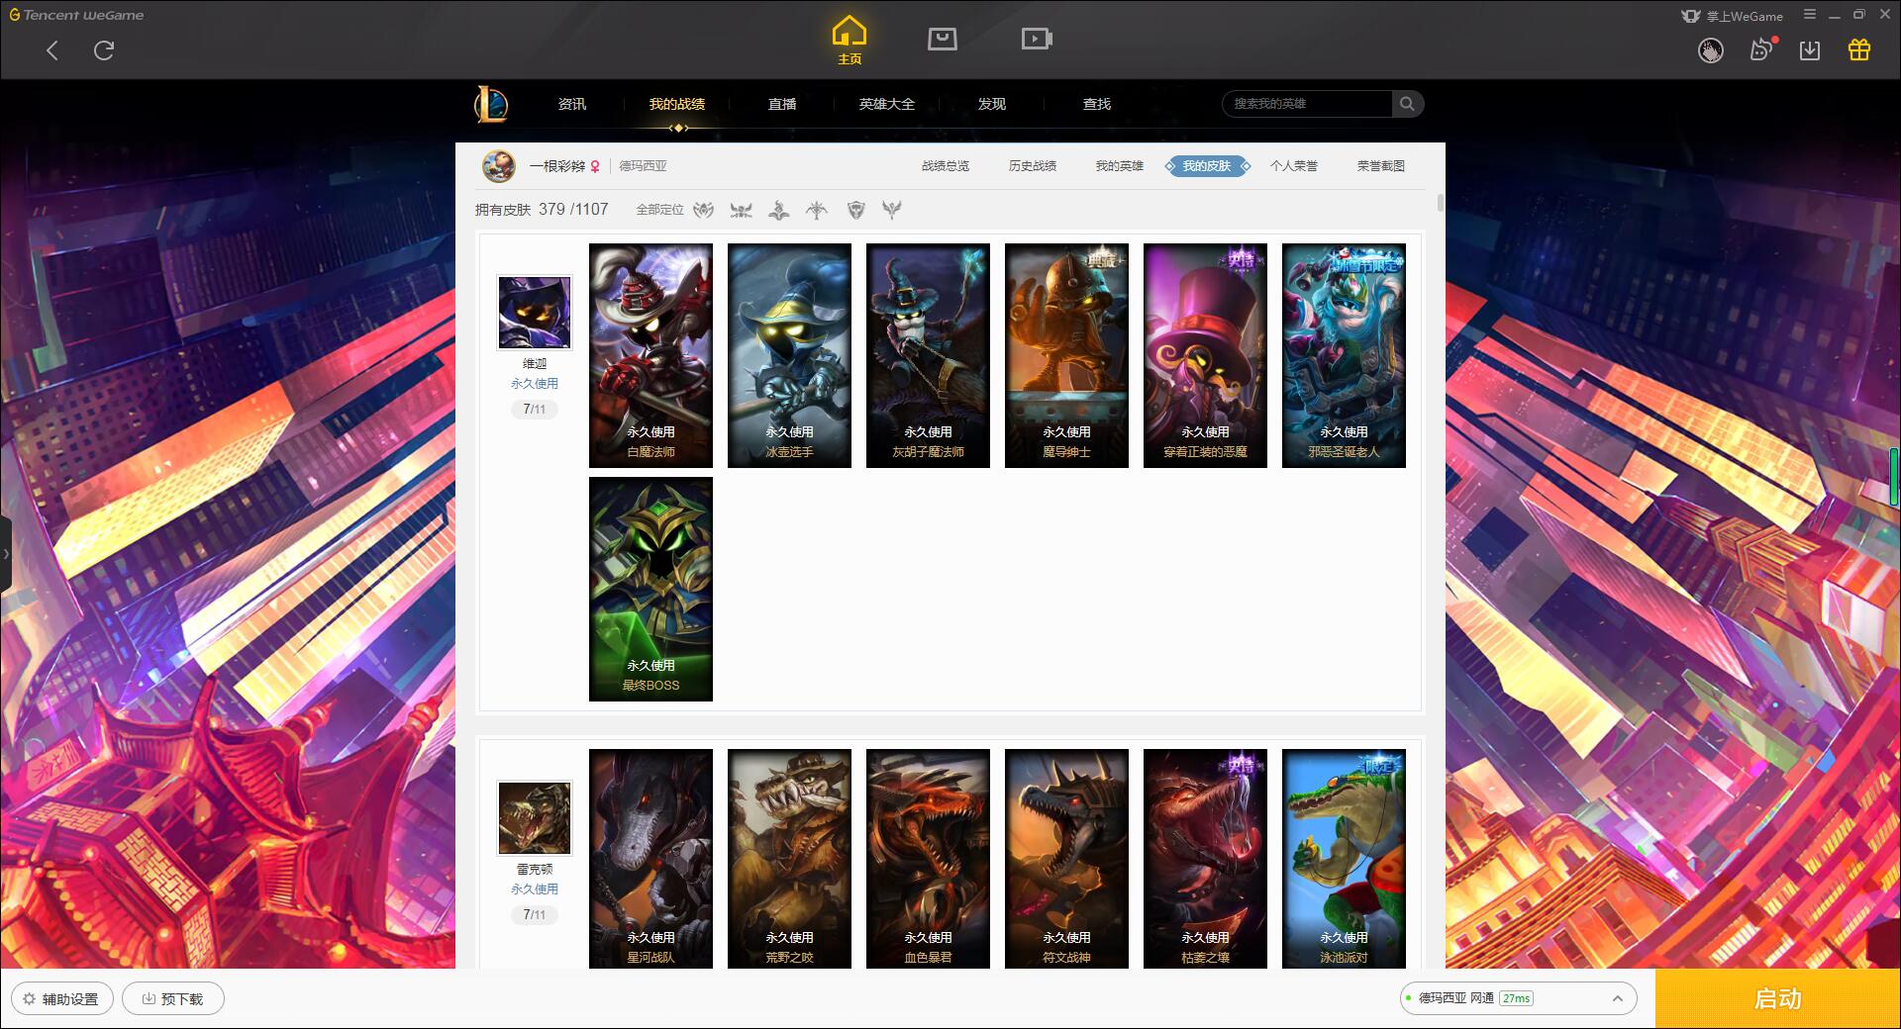Open 掌上WeGame mobile link
The height and width of the screenshot is (1029, 1901).
pos(1732,16)
